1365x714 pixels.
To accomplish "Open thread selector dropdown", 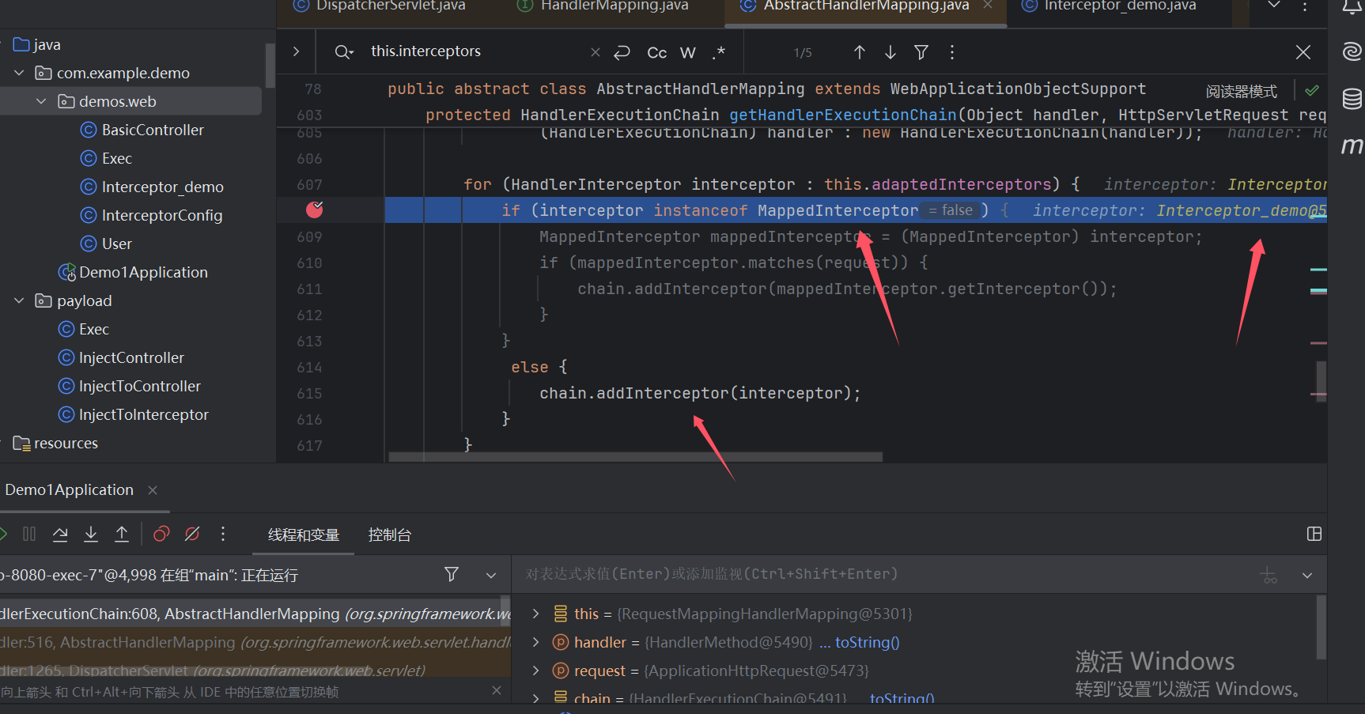I will 491,575.
